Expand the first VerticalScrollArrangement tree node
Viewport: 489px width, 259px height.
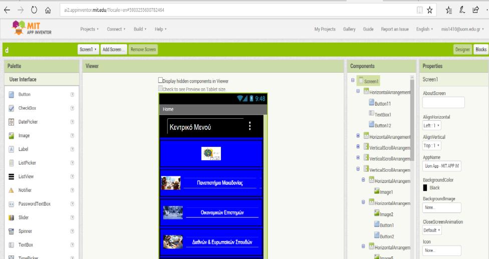tap(358, 146)
